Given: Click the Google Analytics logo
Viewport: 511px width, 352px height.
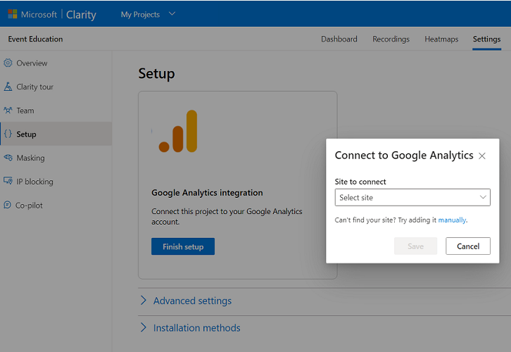Looking at the screenshot, I should point(178,132).
